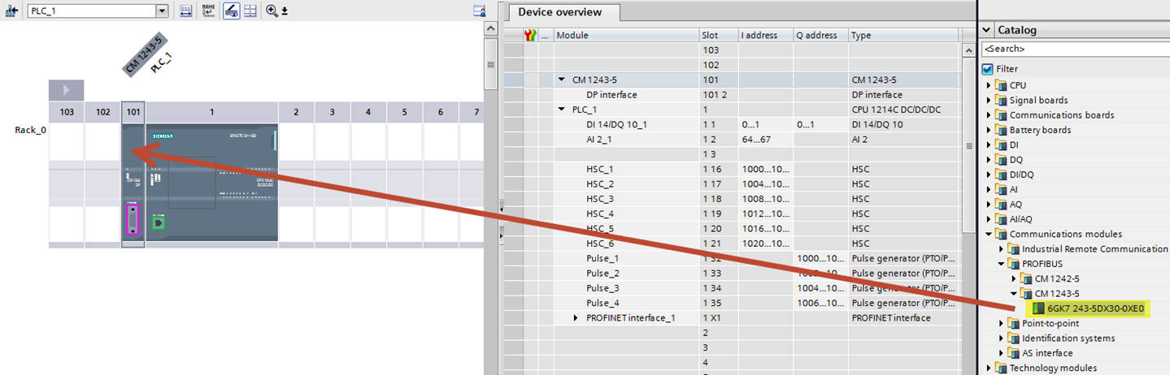Click the NAME show module labels icon
This screenshot has height=375, width=1170.
(208, 11)
